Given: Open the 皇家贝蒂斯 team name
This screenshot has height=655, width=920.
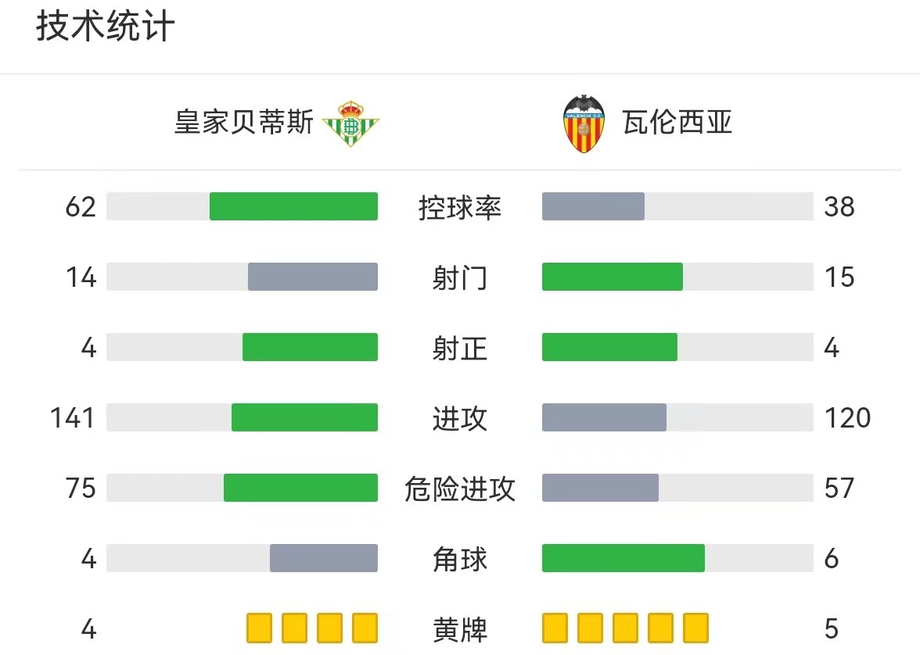Looking at the screenshot, I should pyautogui.click(x=244, y=123).
